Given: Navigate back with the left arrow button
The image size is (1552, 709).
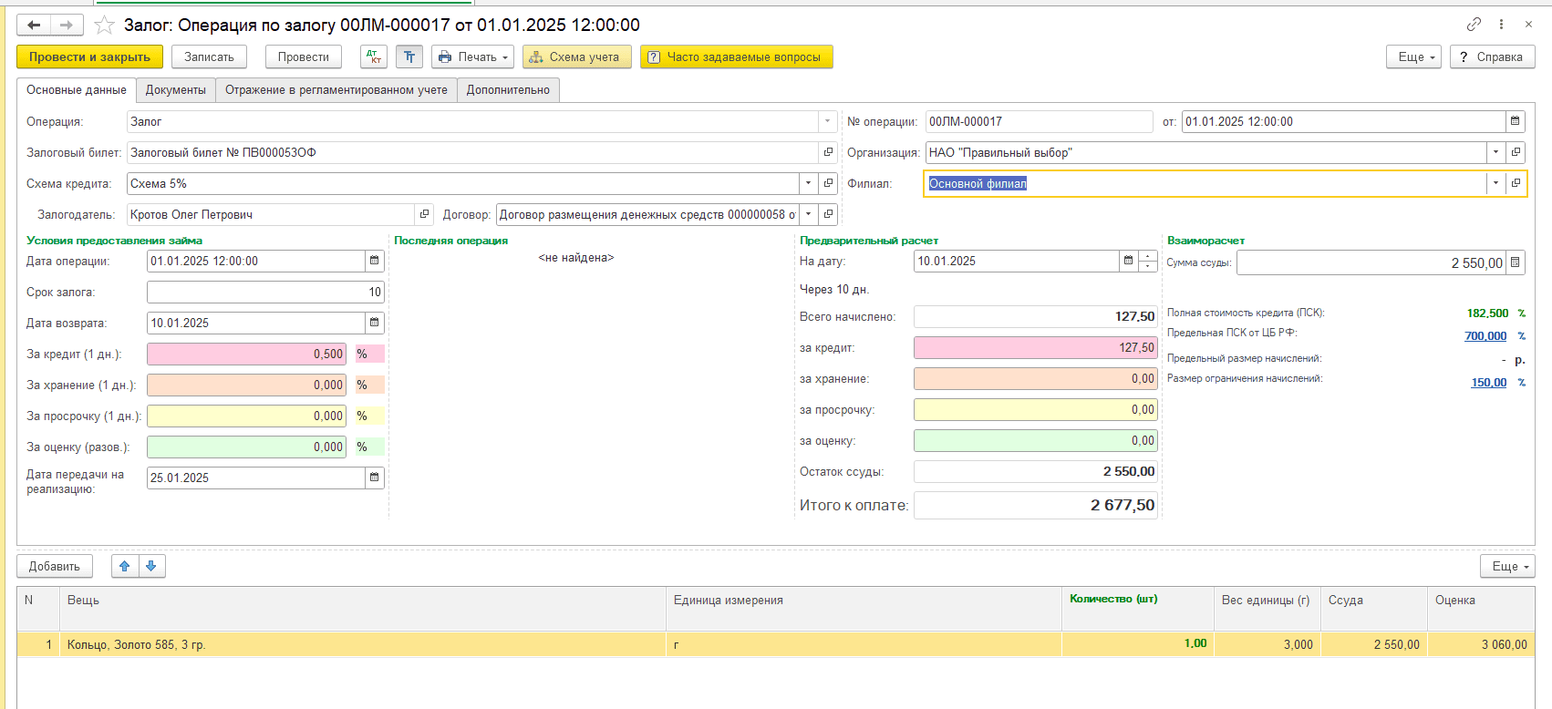Looking at the screenshot, I should pos(34,26).
